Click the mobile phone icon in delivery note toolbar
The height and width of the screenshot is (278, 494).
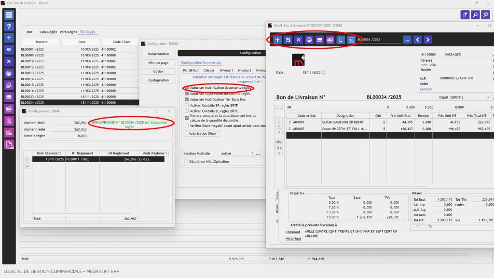341,40
